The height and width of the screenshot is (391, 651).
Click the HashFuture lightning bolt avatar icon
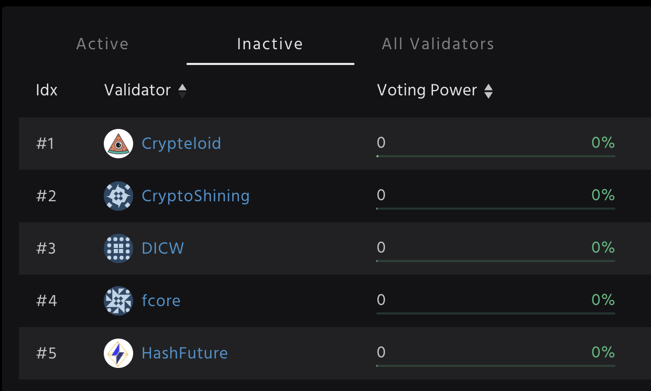click(x=118, y=353)
